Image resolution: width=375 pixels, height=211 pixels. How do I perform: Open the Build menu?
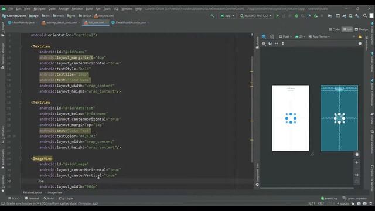tap(89, 9)
